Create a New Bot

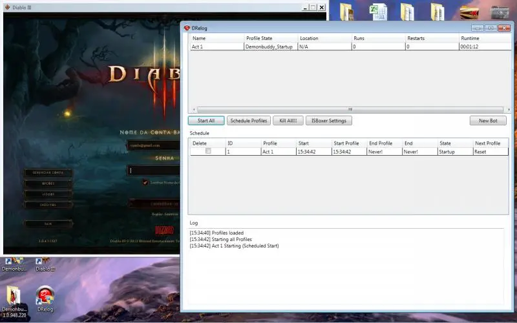point(488,121)
